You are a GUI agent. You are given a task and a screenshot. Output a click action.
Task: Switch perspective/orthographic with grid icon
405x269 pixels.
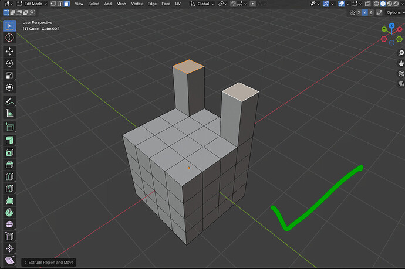401,84
